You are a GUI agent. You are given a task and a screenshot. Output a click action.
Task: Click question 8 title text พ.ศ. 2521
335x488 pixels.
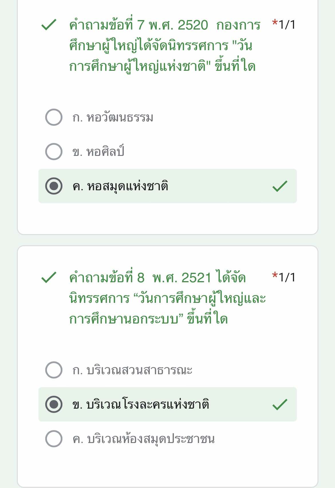point(182,278)
